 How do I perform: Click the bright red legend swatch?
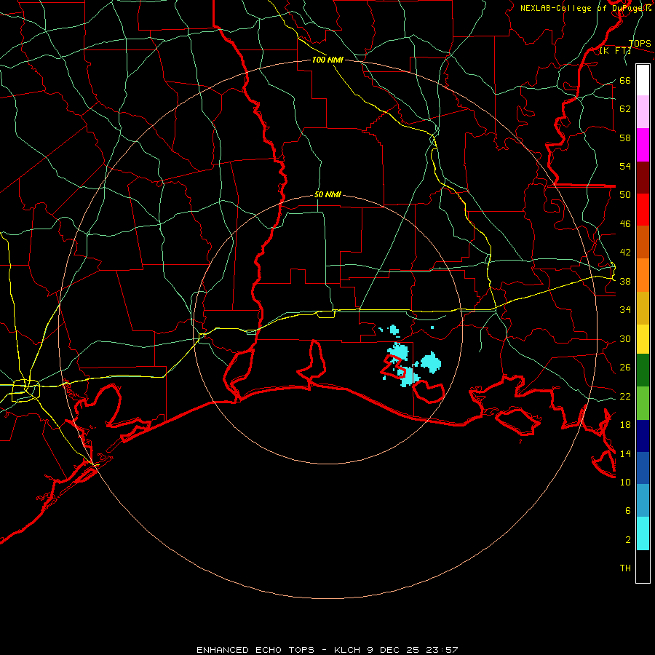[643, 210]
